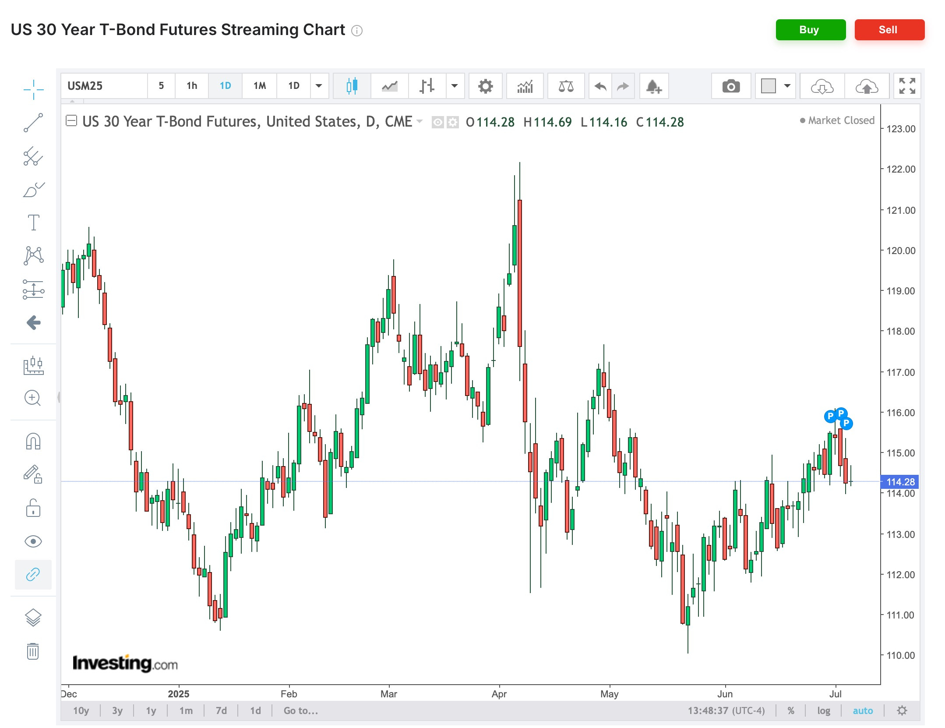Select the trend line drawing tool
Image resolution: width=945 pixels, height=728 pixels.
coord(33,123)
